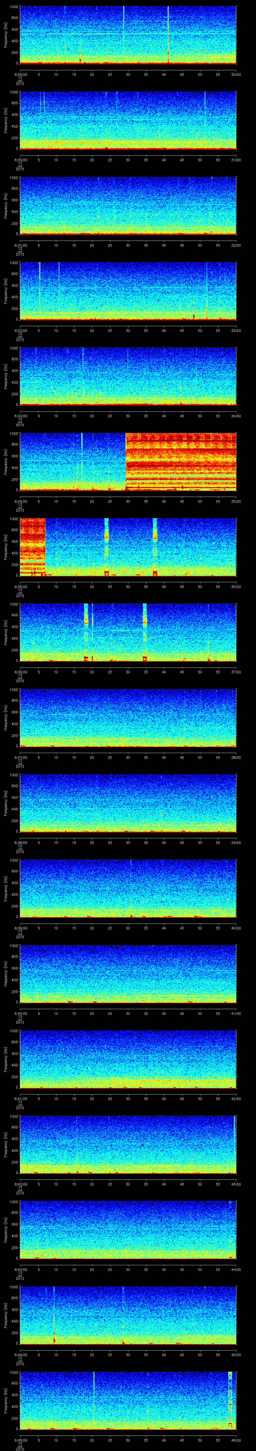Click the Frequency (Hz) axis label of the 6:29:00 panel
256x1451 pixels.
click(6, 35)
